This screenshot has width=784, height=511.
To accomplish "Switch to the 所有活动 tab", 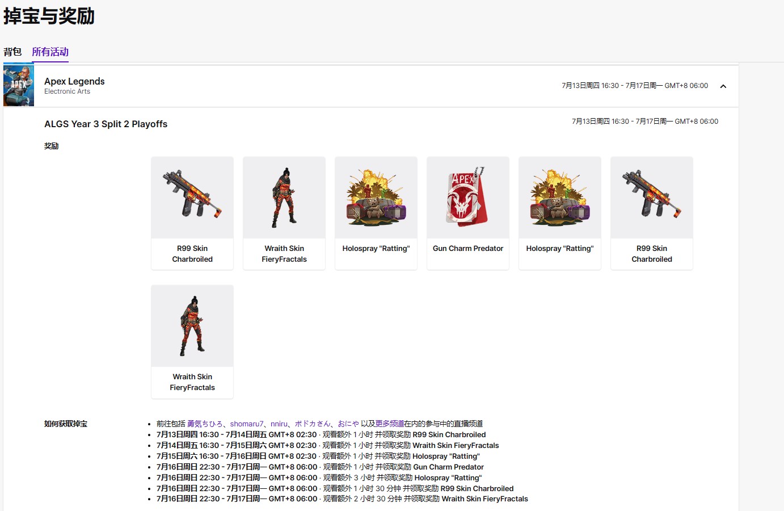I will click(50, 52).
